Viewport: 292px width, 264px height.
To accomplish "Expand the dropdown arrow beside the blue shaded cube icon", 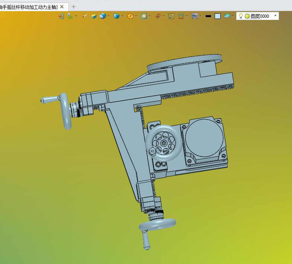I will [x=108, y=16].
